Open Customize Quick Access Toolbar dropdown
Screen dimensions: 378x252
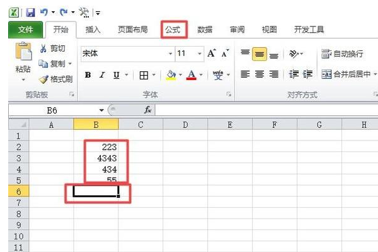click(98, 13)
